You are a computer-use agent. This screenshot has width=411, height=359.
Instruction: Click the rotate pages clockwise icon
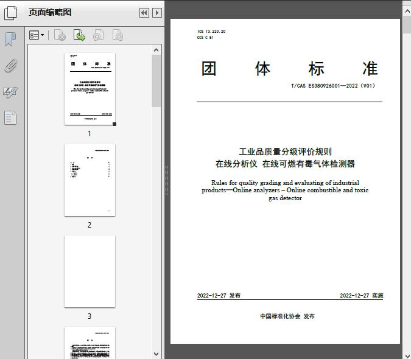coord(118,35)
